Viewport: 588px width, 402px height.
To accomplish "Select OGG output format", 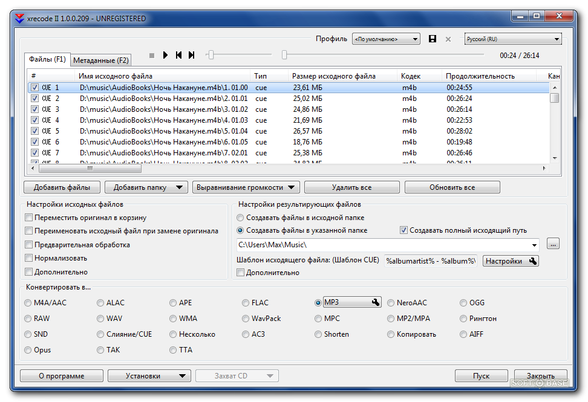I will [463, 303].
